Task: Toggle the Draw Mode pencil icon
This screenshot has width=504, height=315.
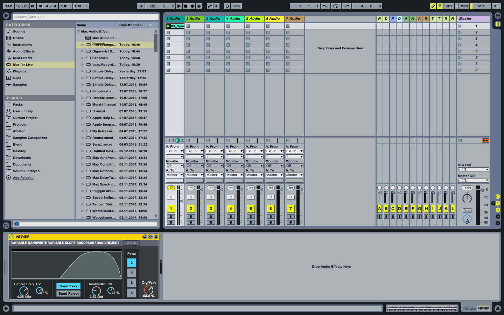Action: pos(433,6)
